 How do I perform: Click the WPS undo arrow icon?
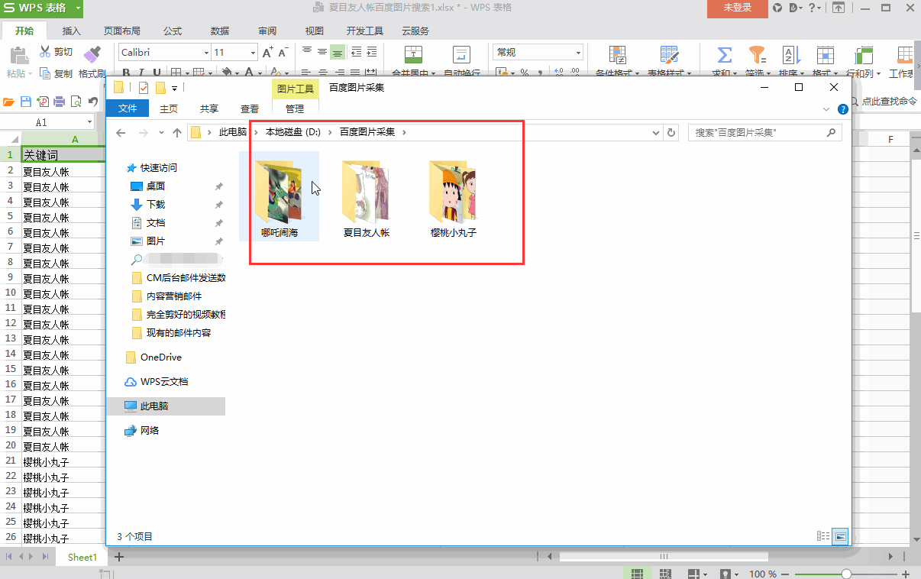pyautogui.click(x=93, y=101)
